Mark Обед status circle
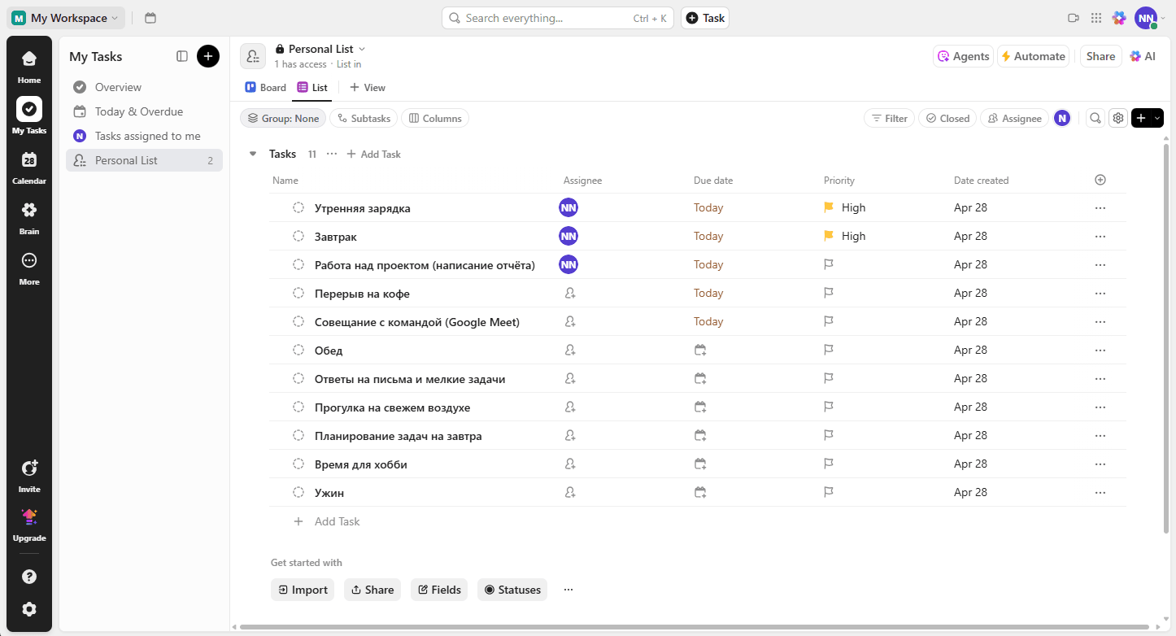 pos(298,350)
